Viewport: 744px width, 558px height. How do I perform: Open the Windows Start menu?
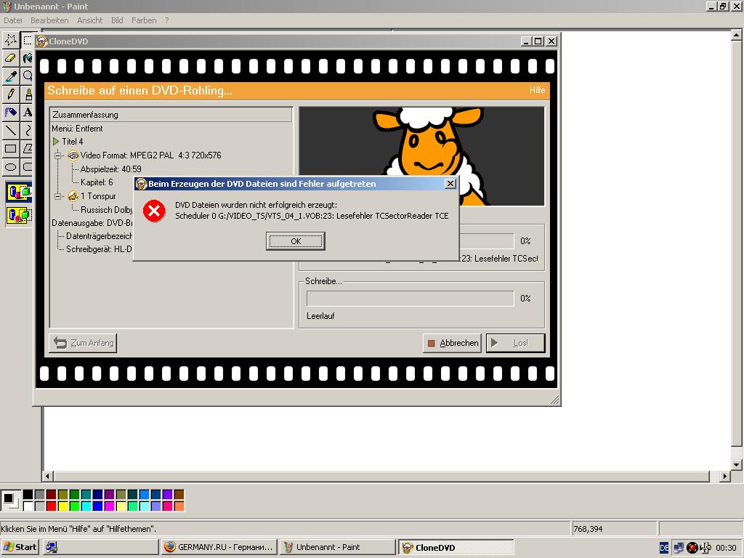(20, 547)
